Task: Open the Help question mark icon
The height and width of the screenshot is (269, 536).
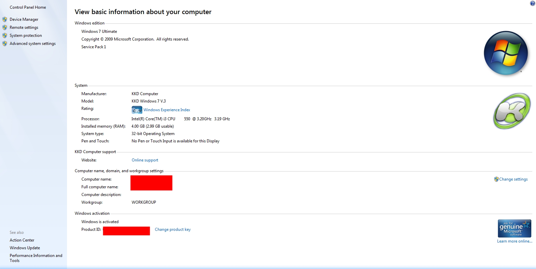Action: tap(532, 3)
